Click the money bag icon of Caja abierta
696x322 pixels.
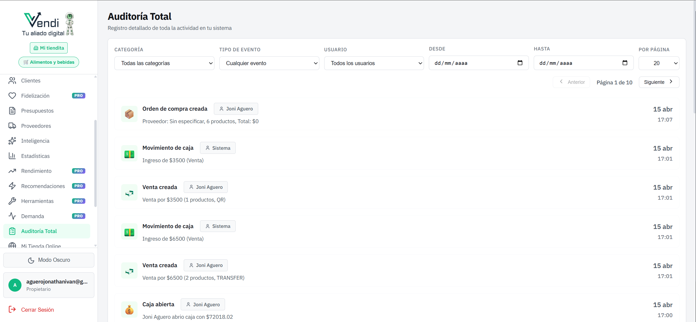pyautogui.click(x=129, y=310)
